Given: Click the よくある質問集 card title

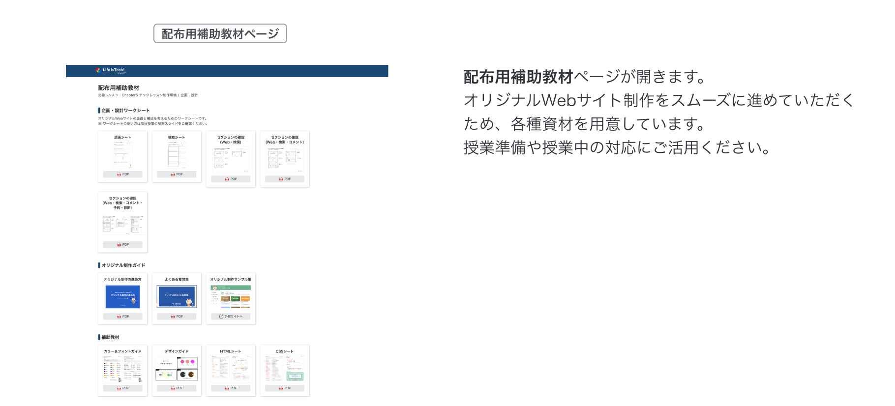Looking at the screenshot, I should (177, 280).
